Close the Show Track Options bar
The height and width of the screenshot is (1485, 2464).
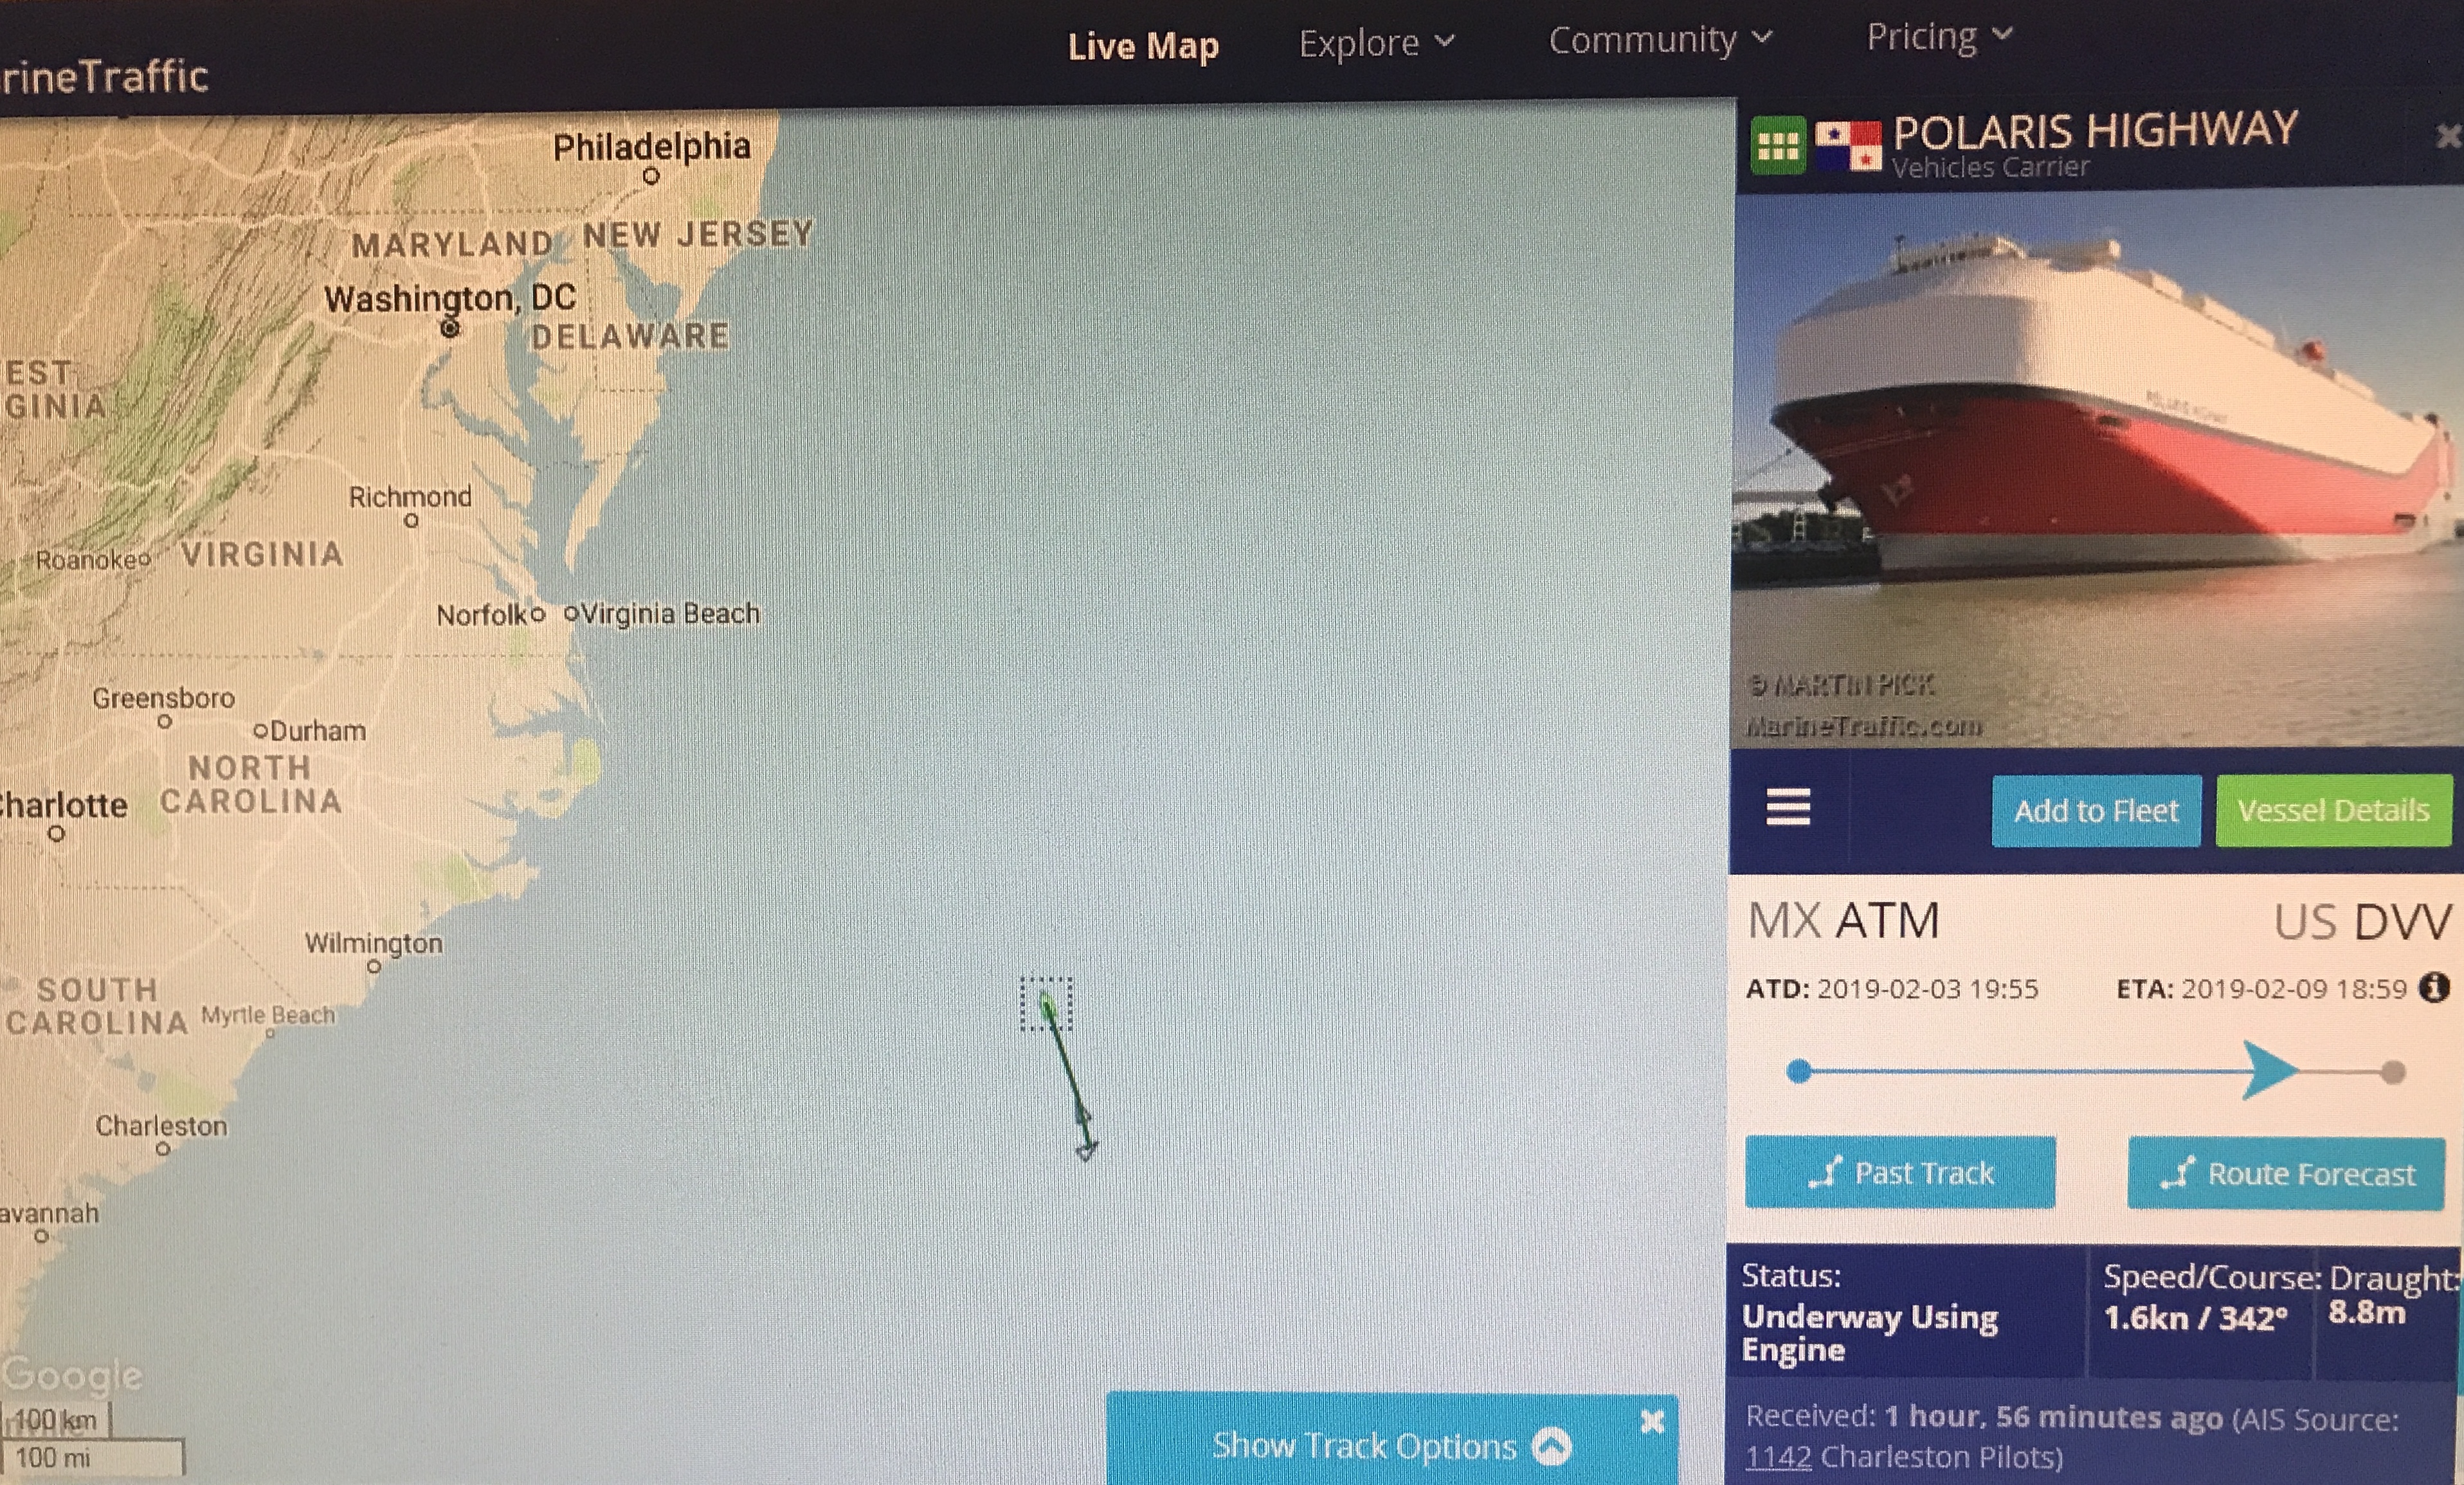click(1652, 1421)
